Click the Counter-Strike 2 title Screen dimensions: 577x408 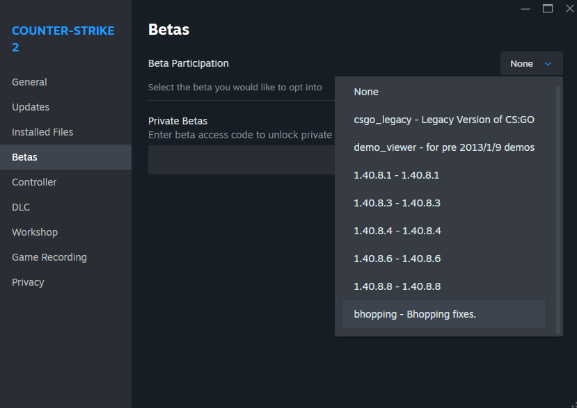(x=63, y=39)
